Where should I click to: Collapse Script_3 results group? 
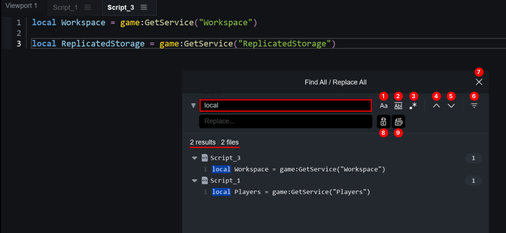[x=194, y=158]
